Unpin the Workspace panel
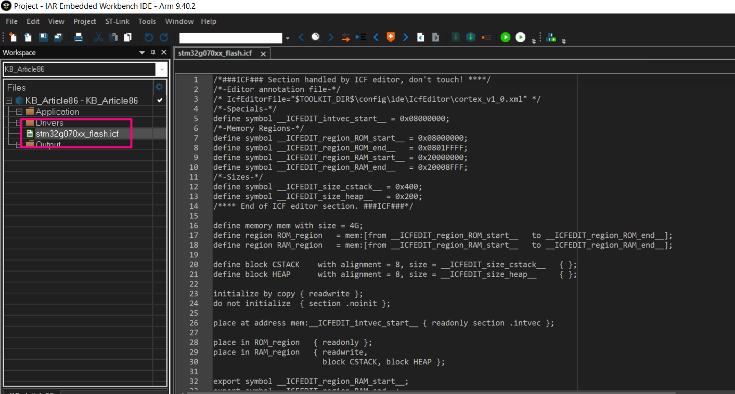Screen dimensions: 735x394 point(152,52)
